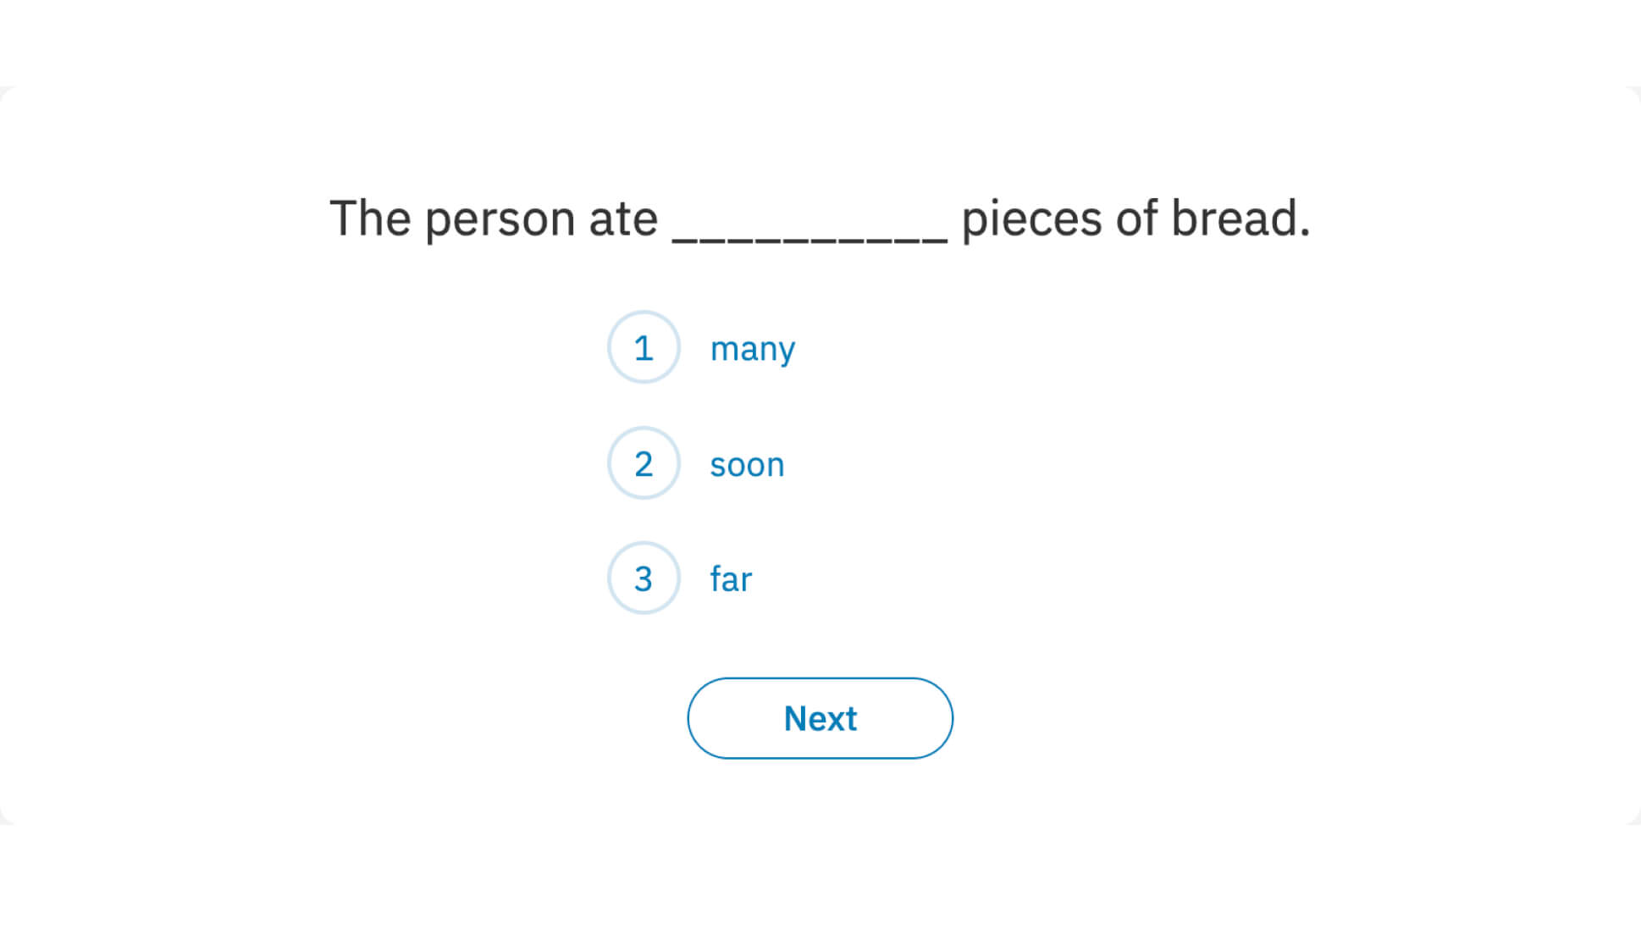Click the circled number 1 marker
This screenshot has width=1641, height=935.
[x=644, y=347]
